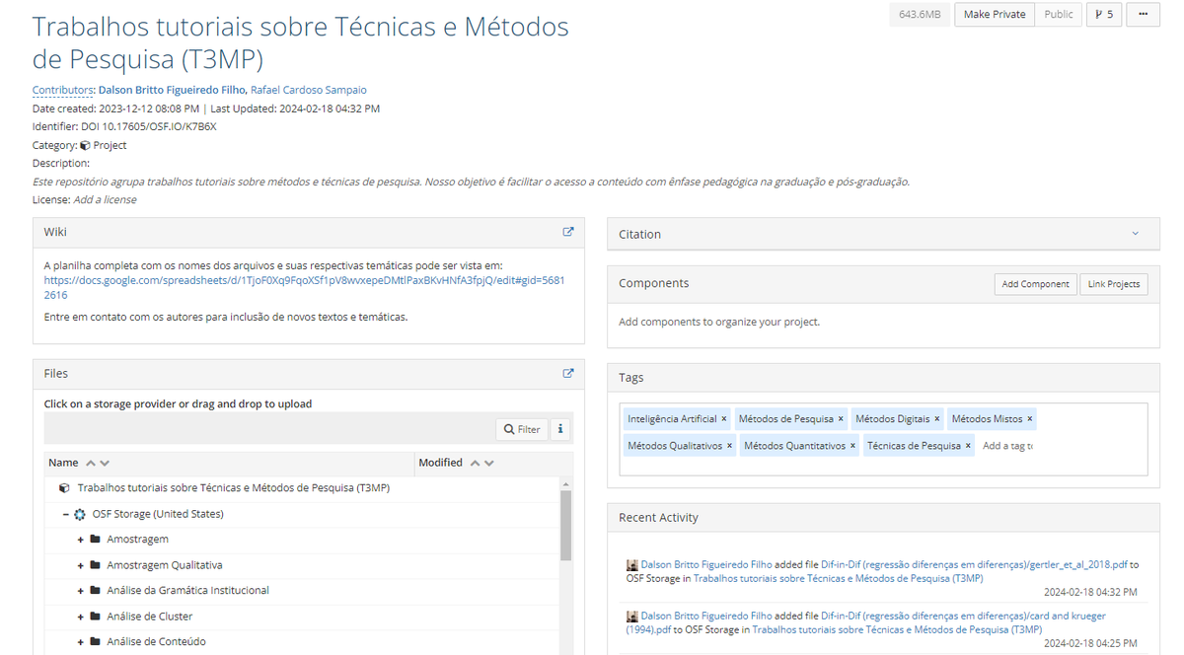The height and width of the screenshot is (655, 1184).
Task: Remove the Métodos Qualitativos tag
Action: 730,446
